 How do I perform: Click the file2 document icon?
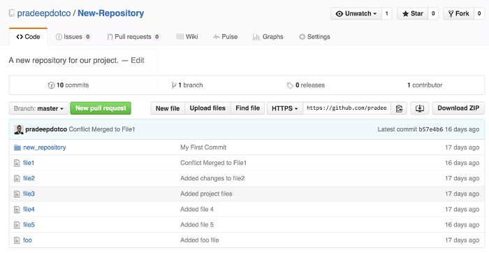(17, 178)
